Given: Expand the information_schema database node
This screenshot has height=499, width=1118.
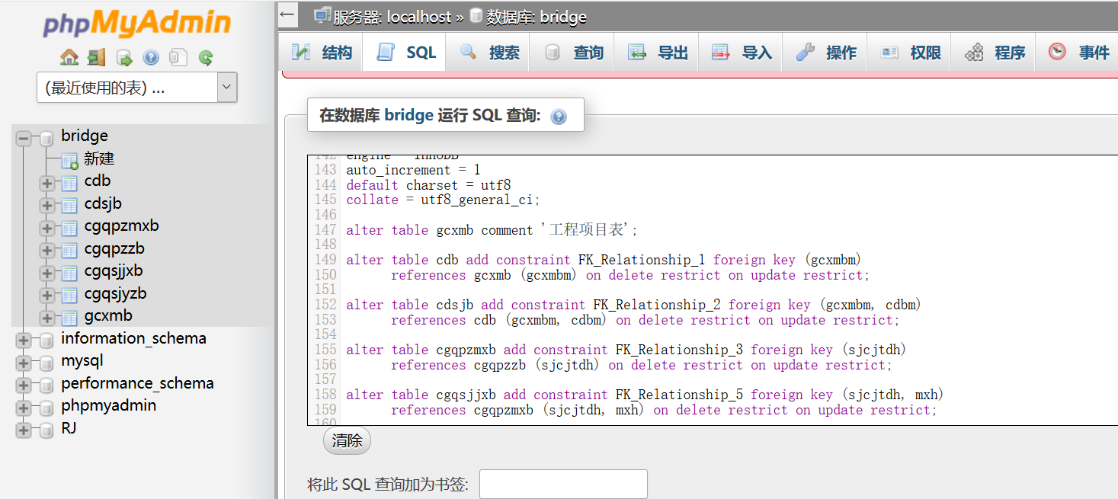Looking at the screenshot, I should [24, 341].
